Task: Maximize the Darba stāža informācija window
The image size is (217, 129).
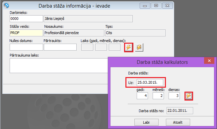Action: [156, 6]
